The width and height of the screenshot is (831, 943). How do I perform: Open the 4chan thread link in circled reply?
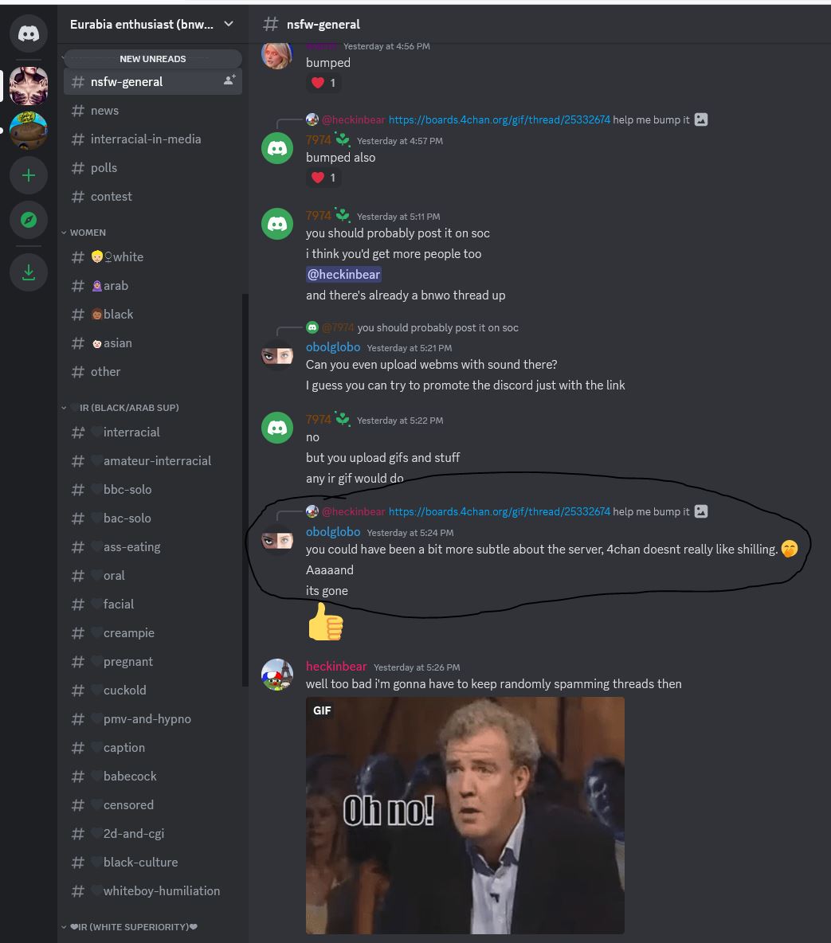(500, 512)
